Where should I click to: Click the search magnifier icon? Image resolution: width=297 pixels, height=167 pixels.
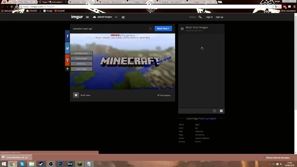point(200,17)
